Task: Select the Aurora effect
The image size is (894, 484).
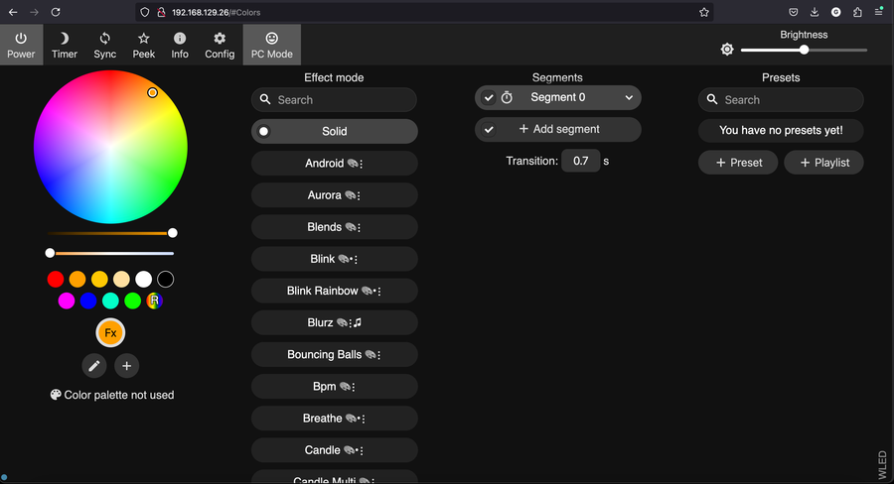Action: (x=325, y=195)
